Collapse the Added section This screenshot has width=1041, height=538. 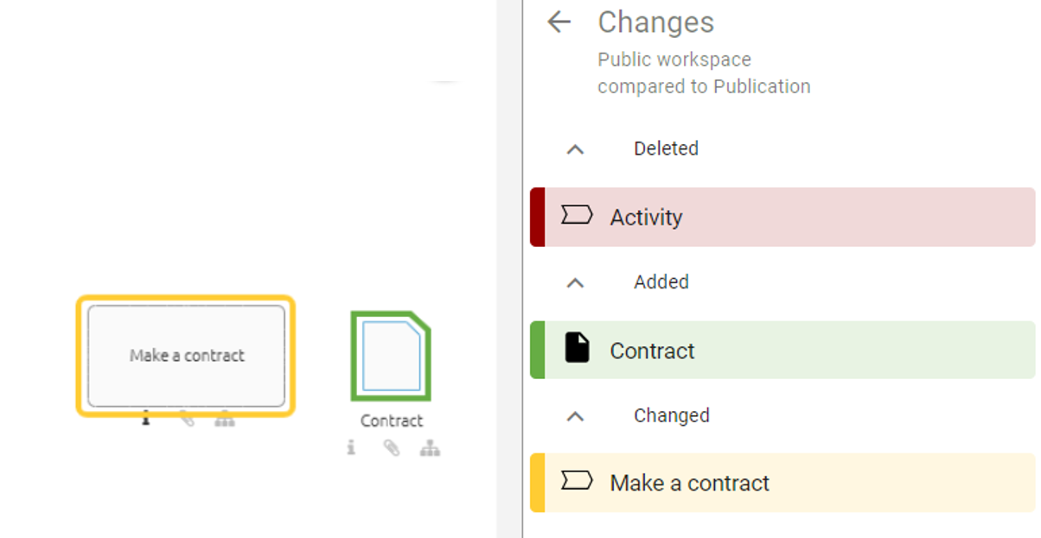[x=575, y=282]
